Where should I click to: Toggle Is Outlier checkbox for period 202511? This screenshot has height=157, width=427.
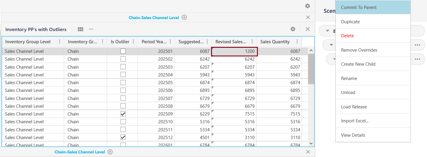coord(123,130)
